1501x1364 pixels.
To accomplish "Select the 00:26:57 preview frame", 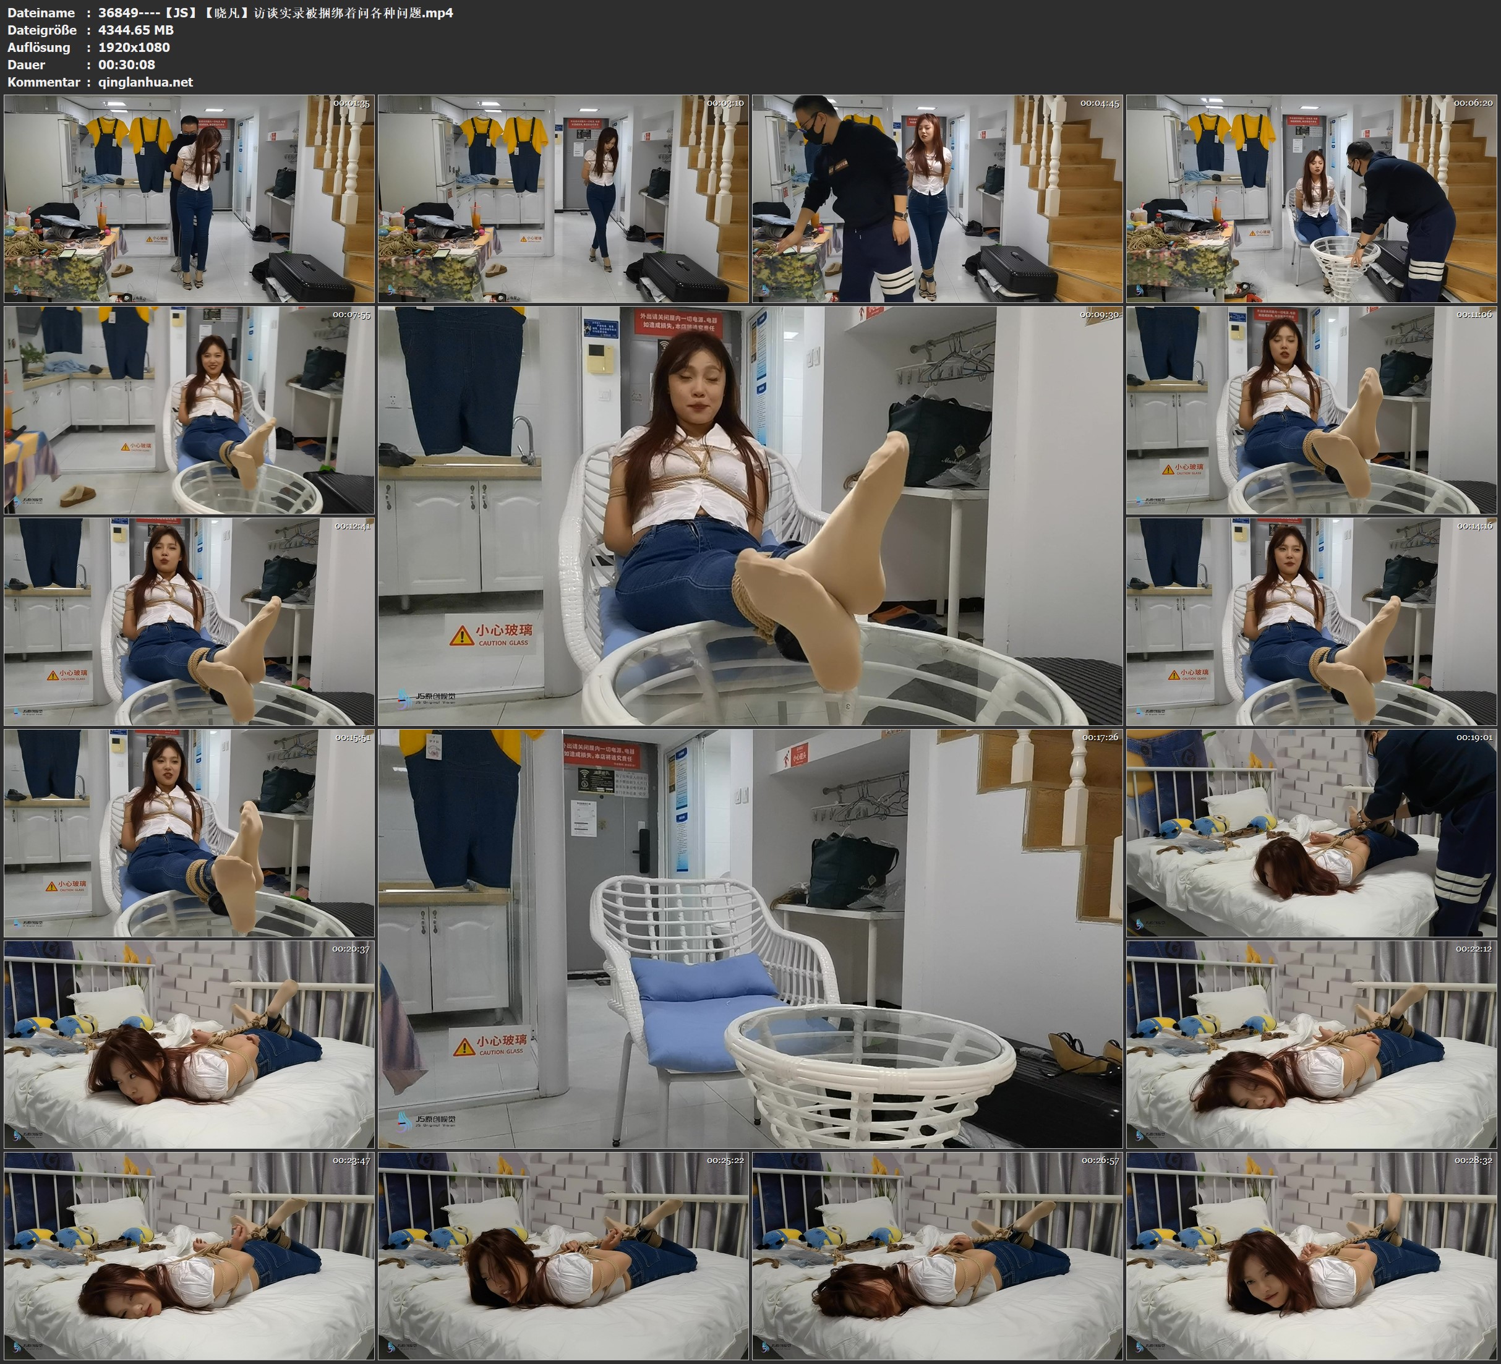I will (938, 1255).
